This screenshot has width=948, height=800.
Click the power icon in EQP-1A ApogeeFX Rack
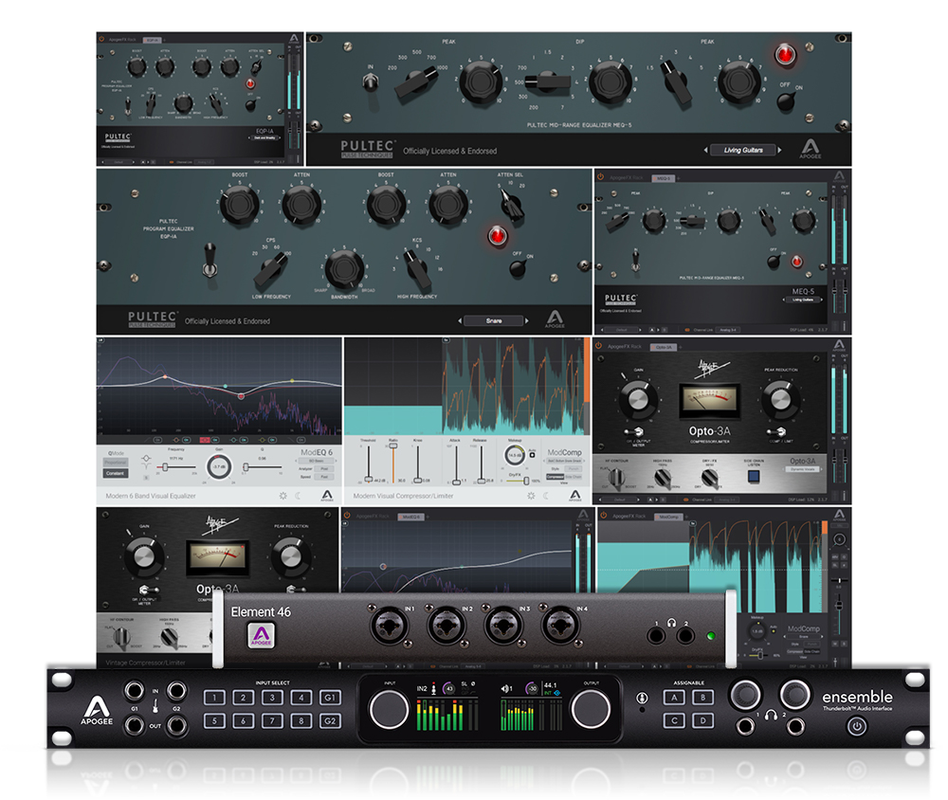point(101,39)
